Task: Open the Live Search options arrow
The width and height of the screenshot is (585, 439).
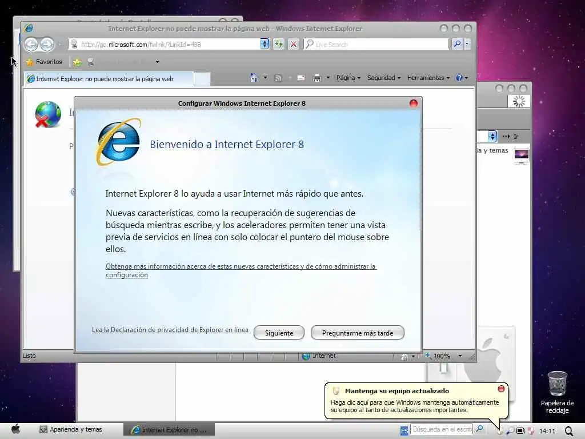Action: click(467, 44)
